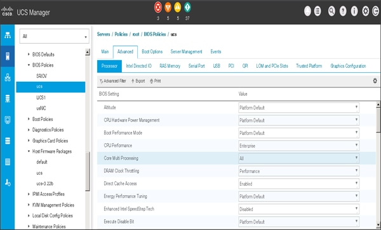
Task: Select the UCS1 BIOS policy
Action: click(41, 98)
